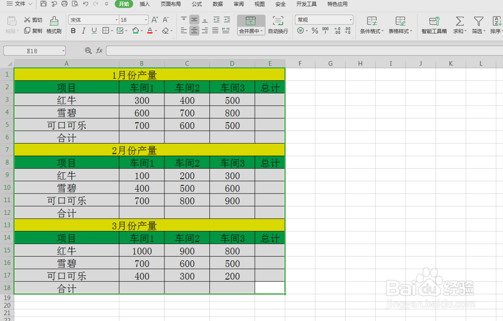Image resolution: width=503 pixels, height=321 pixels.
Task: Open the font color dropdown arrow
Action: click(x=156, y=31)
